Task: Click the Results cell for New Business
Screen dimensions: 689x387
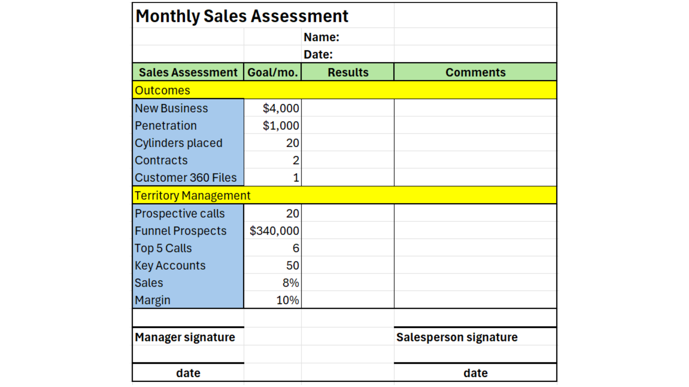Action: point(348,108)
